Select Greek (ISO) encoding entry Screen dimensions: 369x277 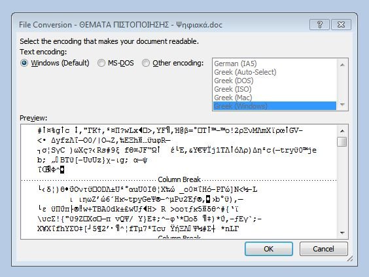(x=233, y=89)
